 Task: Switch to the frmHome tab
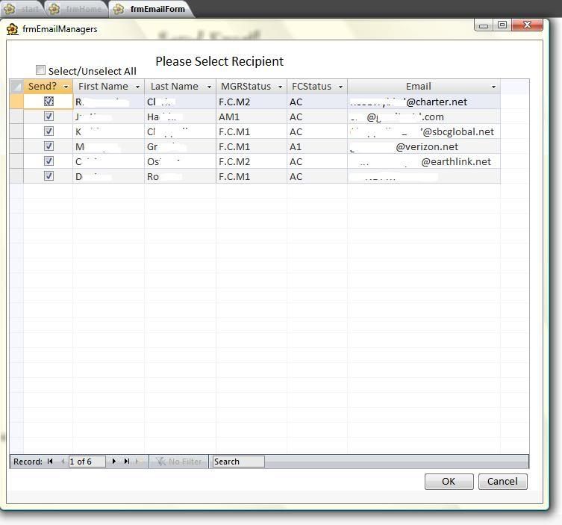[77, 10]
